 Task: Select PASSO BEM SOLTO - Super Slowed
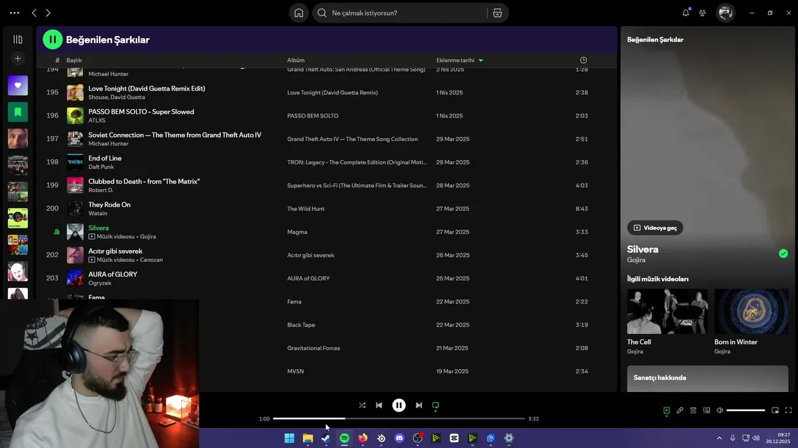point(141,112)
